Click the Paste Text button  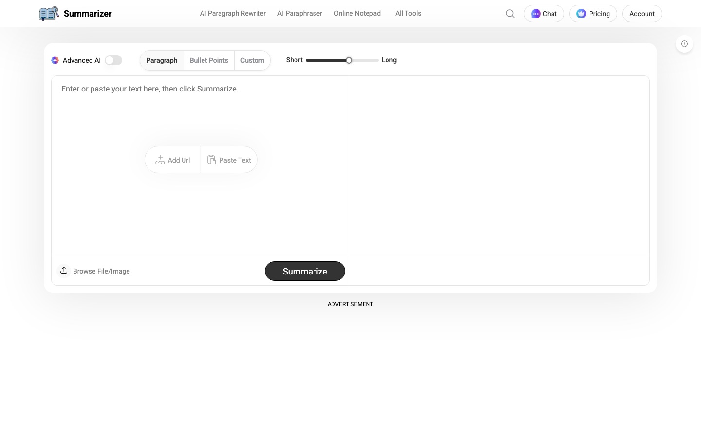click(229, 160)
